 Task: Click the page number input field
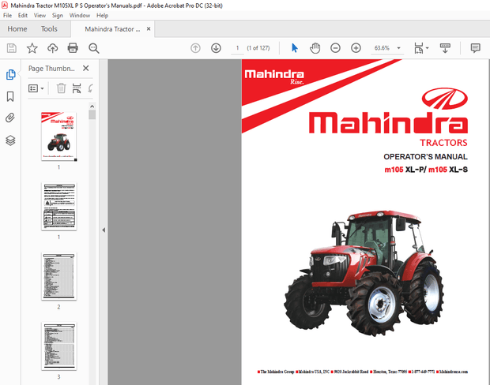tap(238, 48)
